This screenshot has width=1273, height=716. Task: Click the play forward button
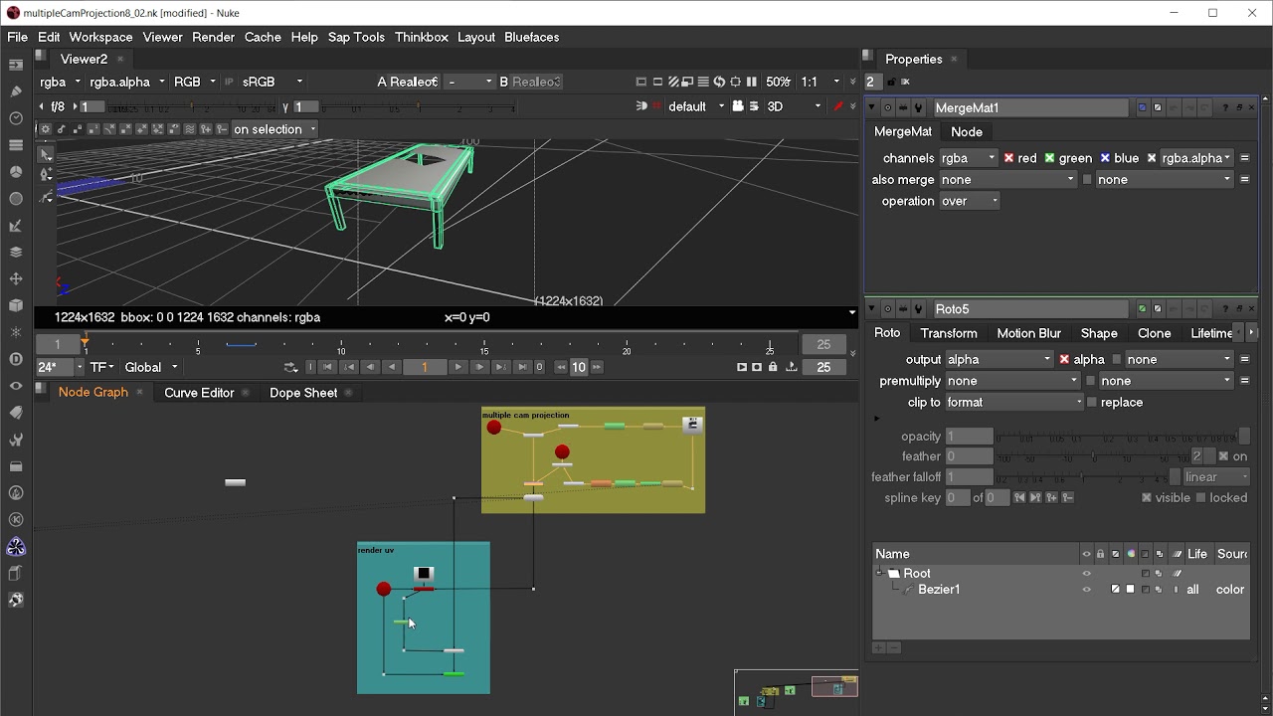(x=457, y=367)
